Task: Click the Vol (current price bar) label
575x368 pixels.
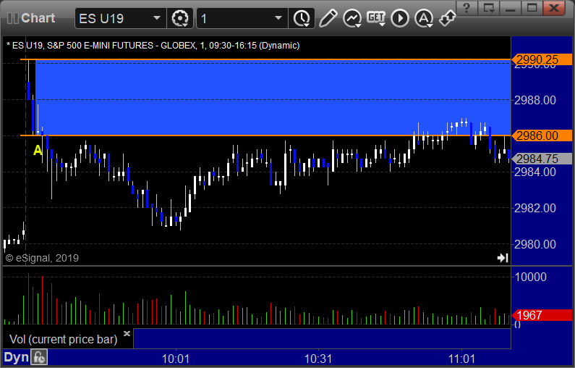Action: point(64,339)
